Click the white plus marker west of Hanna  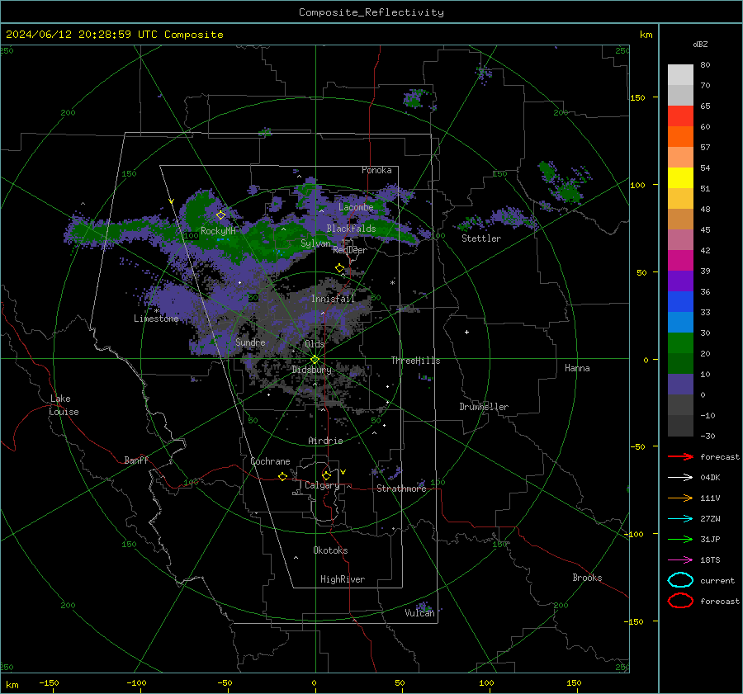click(x=466, y=332)
